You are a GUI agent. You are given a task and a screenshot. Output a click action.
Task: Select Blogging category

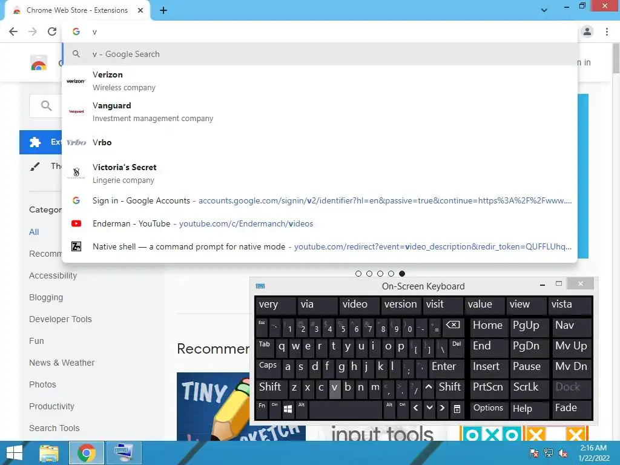[x=46, y=297]
